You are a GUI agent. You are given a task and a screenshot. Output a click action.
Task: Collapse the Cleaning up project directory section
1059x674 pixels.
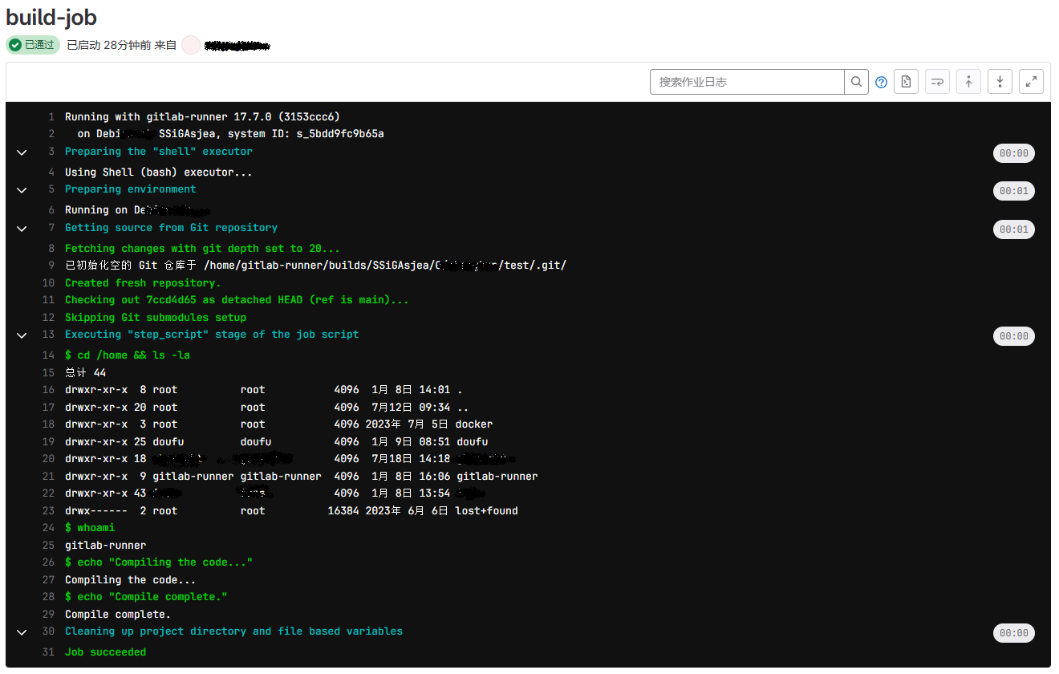click(22, 632)
